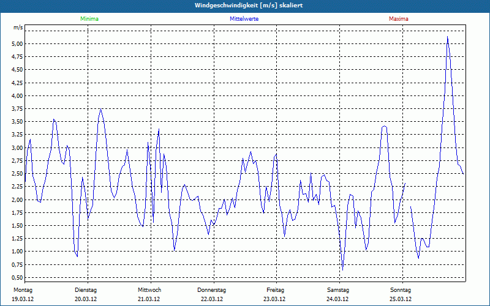Image resolution: width=490 pixels, height=306 pixels.
Task: Click the Maxima legend label
Action: [x=399, y=19]
